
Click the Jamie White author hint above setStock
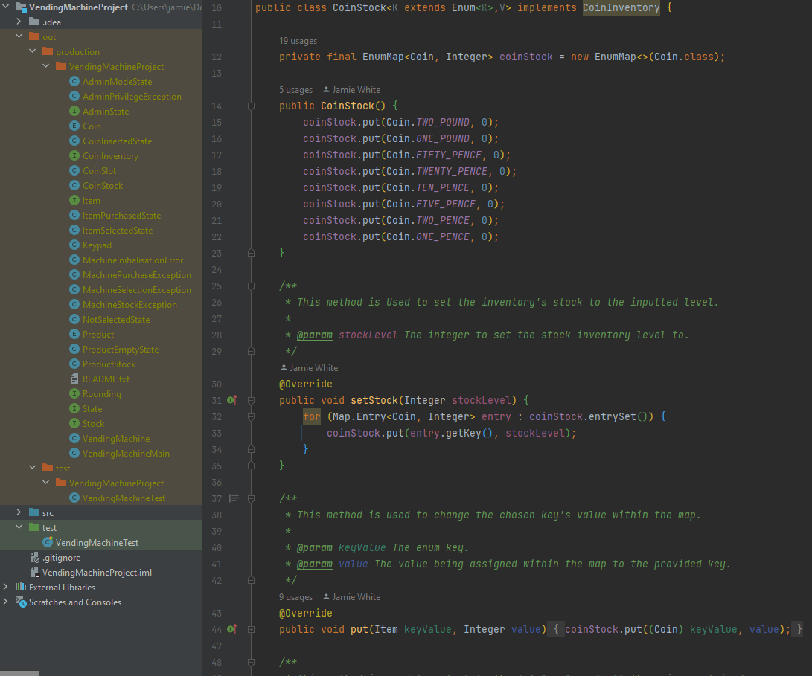tap(309, 368)
